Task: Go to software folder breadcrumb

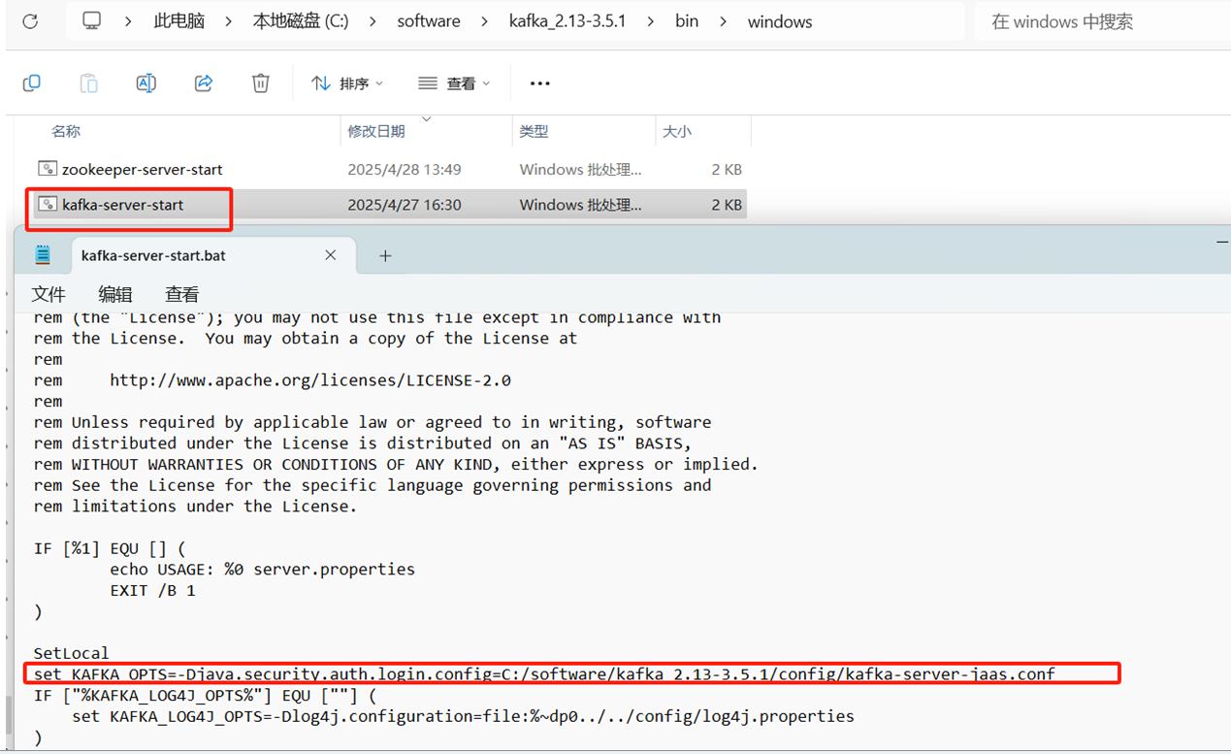Action: (429, 20)
